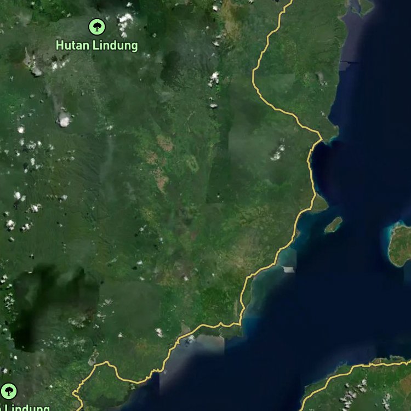Image resolution: width=411 pixels, height=411 pixels.
Task: Select the small elongated island off the east coast
Action: coord(333,225)
